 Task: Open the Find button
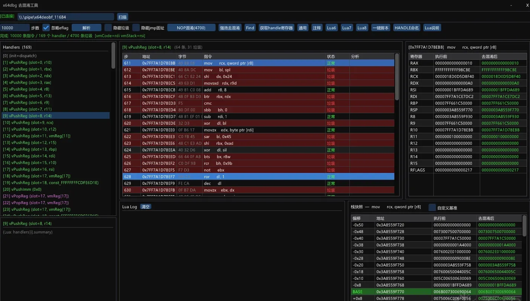click(x=250, y=27)
